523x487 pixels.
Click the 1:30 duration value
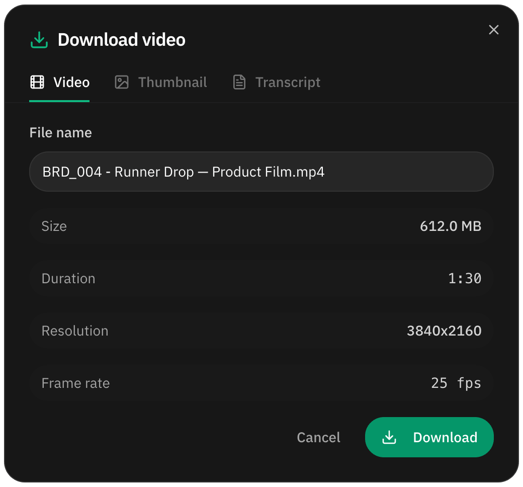(x=465, y=278)
